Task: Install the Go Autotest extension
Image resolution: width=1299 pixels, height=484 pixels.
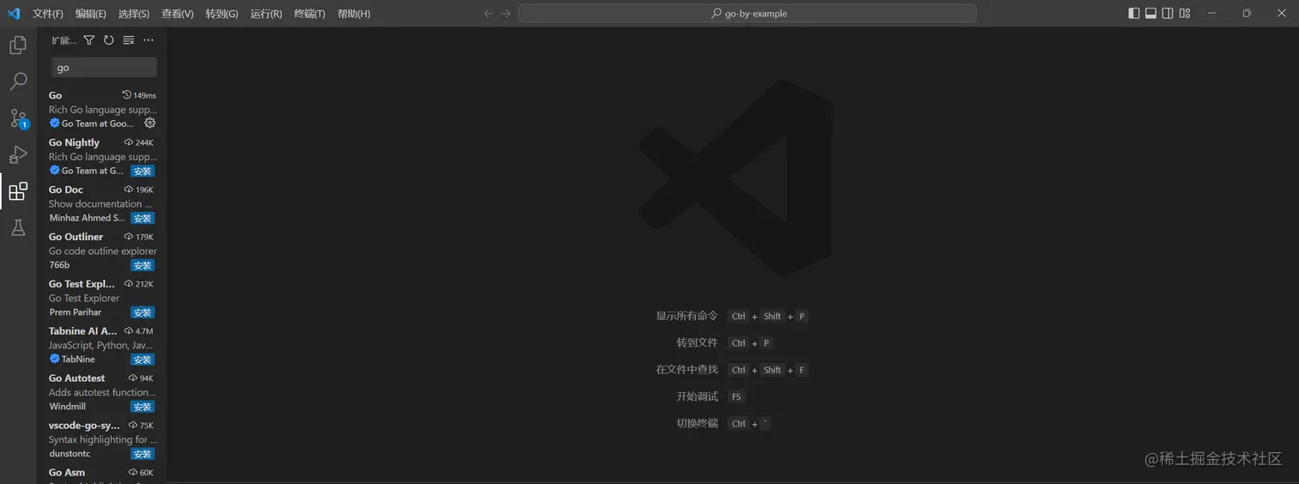Action: coord(143,407)
